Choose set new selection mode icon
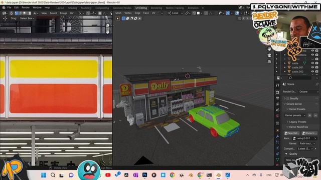The height and width of the screenshot is (180, 321). click(124, 18)
